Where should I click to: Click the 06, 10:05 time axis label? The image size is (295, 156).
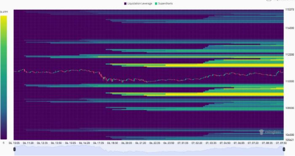[14, 143]
